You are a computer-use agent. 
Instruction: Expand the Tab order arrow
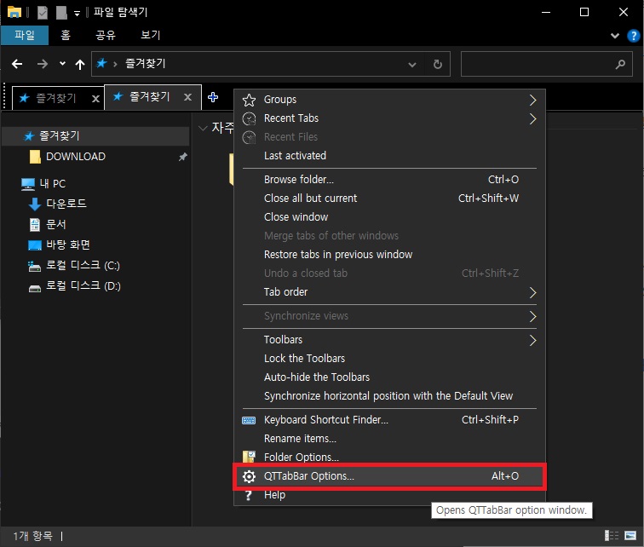pos(532,292)
